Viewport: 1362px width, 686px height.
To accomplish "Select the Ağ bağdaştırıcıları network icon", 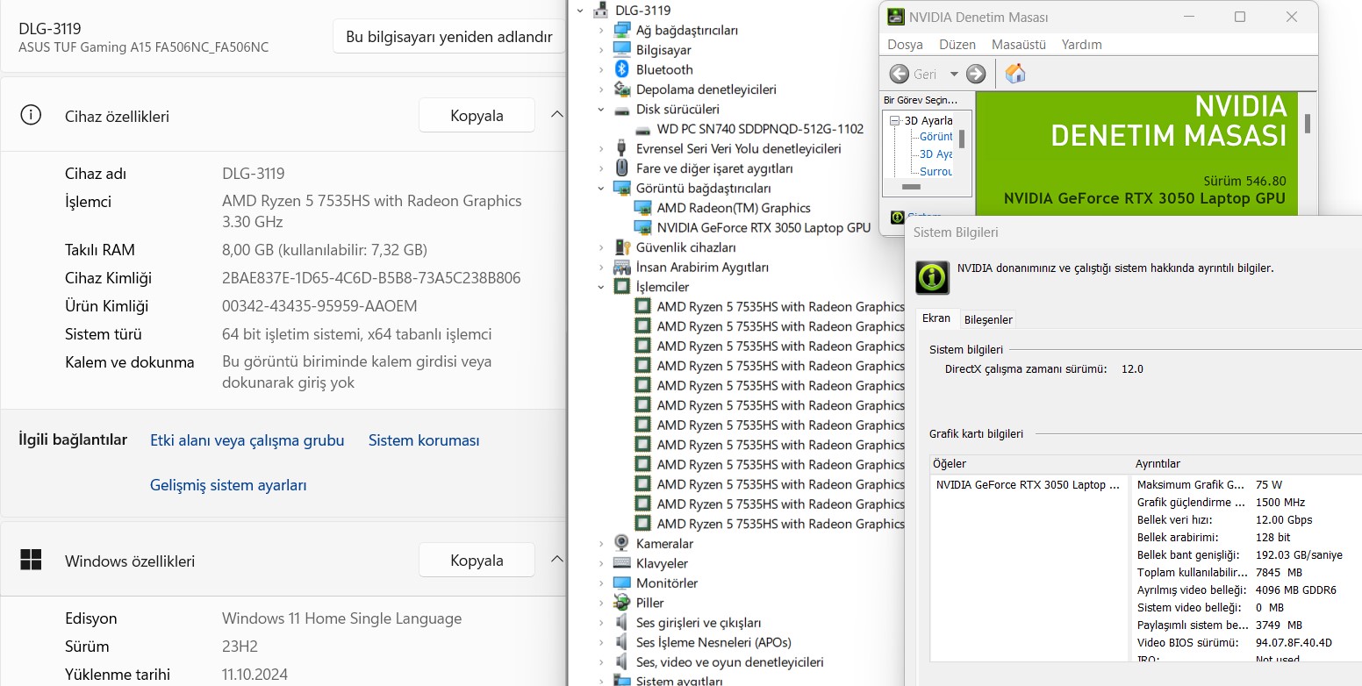I will click(622, 30).
